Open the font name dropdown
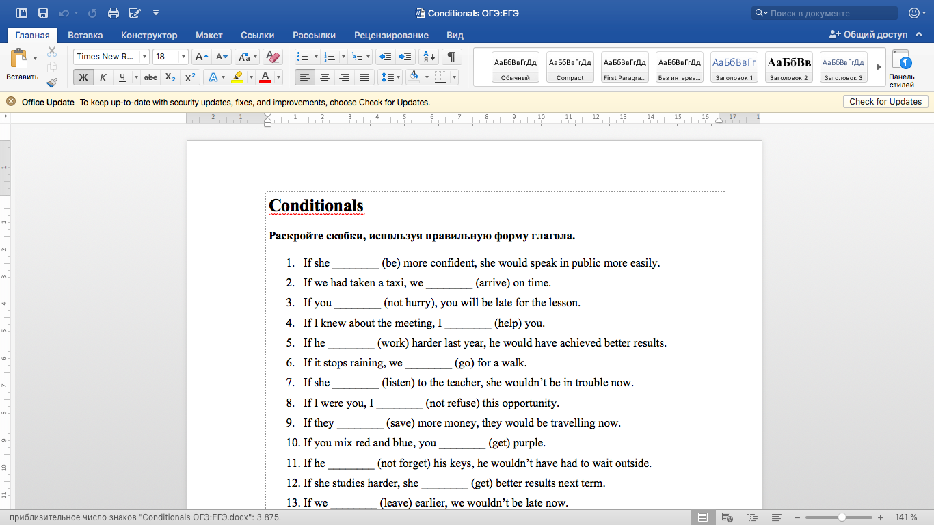Viewport: 934px width, 525px height. click(x=144, y=57)
